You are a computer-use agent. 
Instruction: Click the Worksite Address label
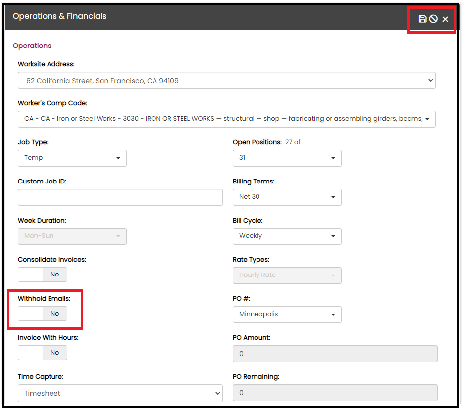pos(46,64)
